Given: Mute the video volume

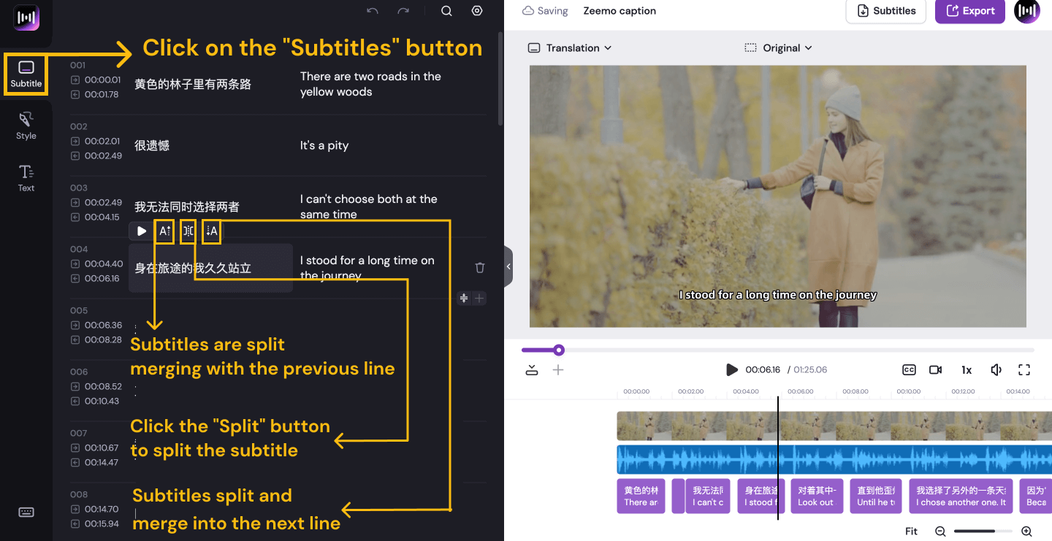Looking at the screenshot, I should [996, 370].
